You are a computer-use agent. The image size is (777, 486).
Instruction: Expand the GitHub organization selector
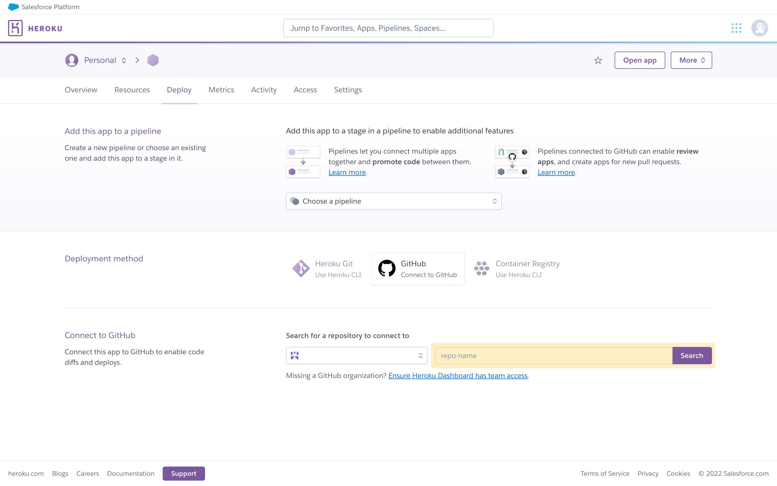pos(356,356)
